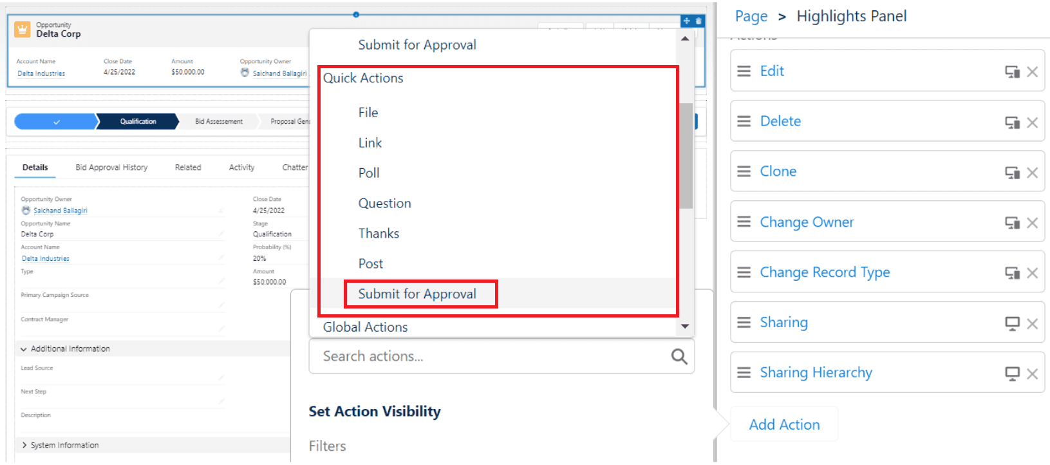Select the highlighted Submit for Approval quick action
1050x465 pixels.
(417, 294)
